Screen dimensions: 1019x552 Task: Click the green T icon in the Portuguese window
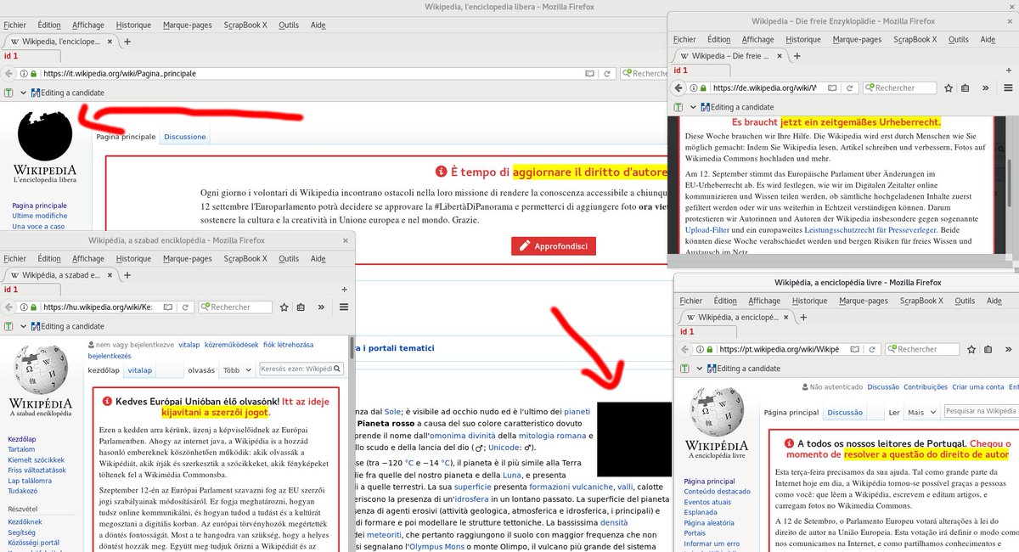[684, 369]
